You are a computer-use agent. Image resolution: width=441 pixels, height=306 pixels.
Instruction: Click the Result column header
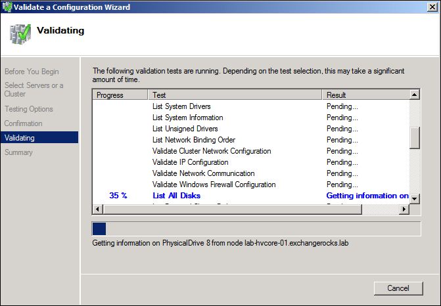tap(365, 95)
